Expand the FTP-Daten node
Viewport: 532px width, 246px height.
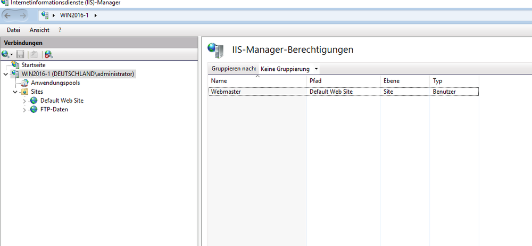coord(24,110)
